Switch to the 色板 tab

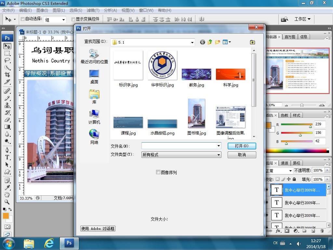point(284,115)
